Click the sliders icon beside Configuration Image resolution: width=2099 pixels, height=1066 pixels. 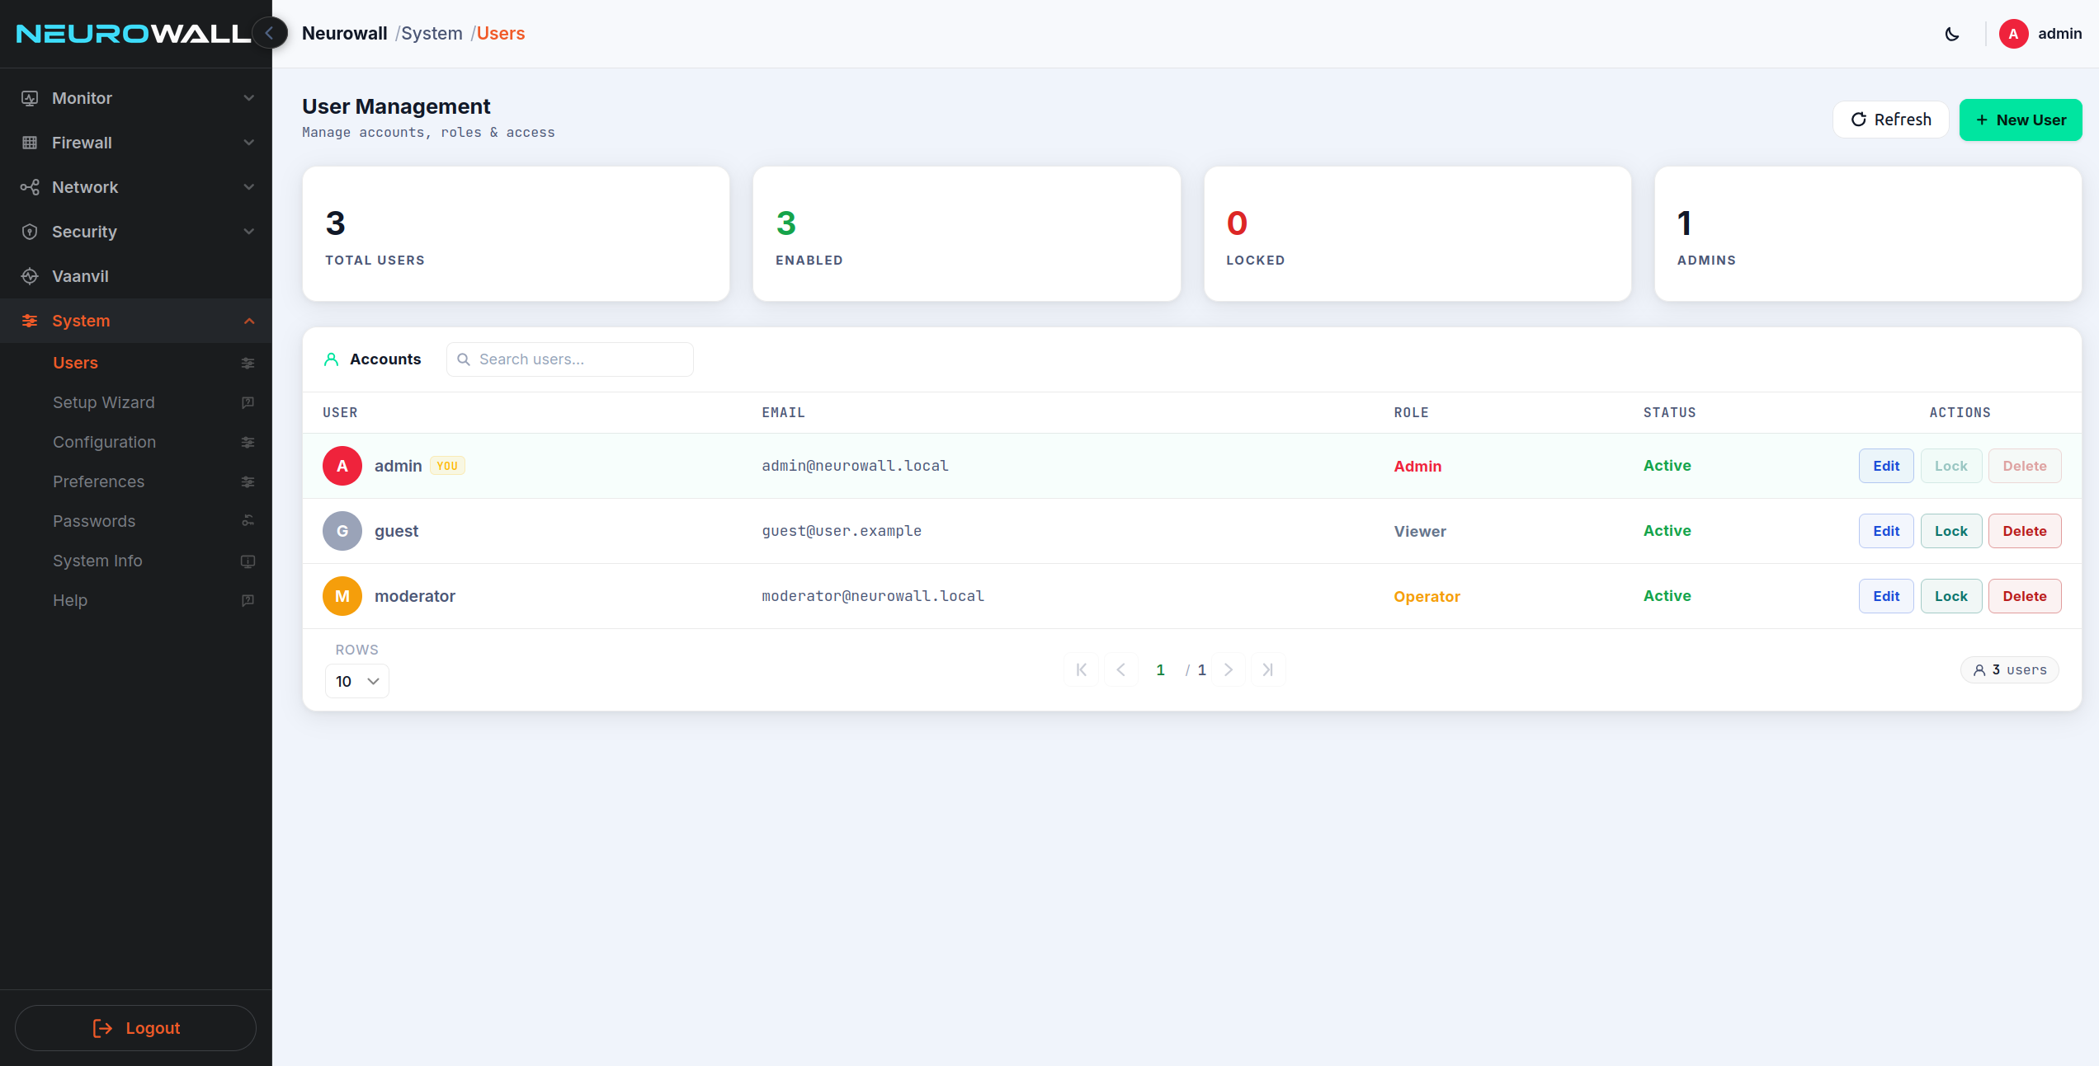(248, 442)
